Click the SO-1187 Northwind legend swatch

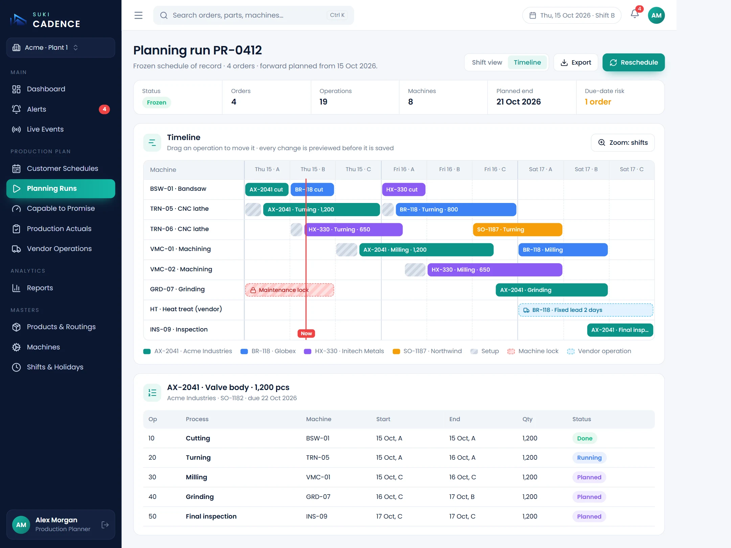point(396,351)
